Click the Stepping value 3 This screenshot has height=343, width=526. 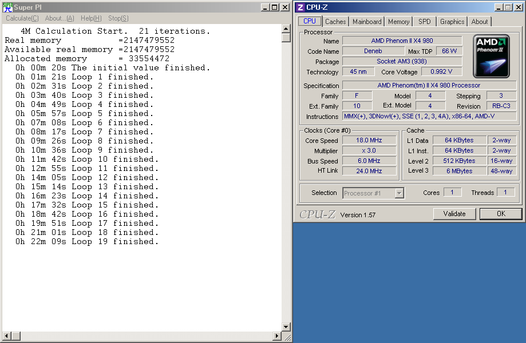click(501, 95)
